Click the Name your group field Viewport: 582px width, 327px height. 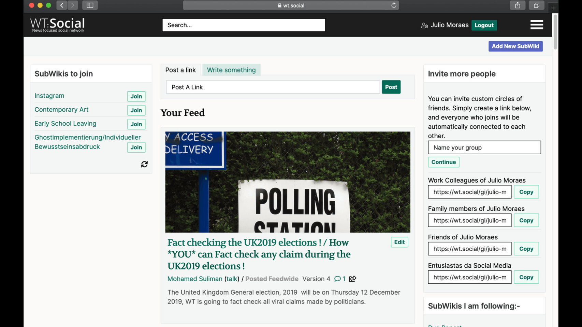484,147
